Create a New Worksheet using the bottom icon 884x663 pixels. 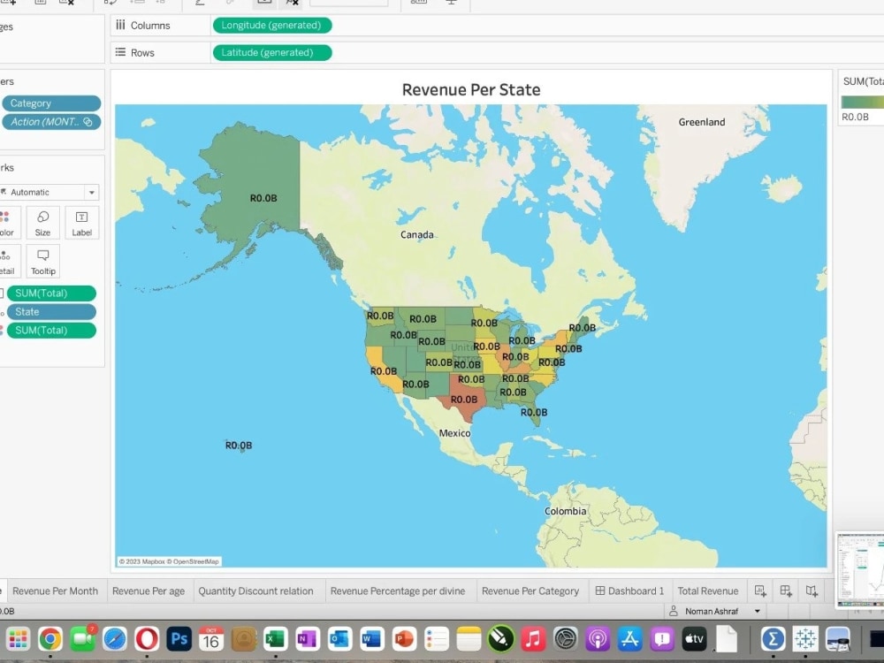[759, 591]
